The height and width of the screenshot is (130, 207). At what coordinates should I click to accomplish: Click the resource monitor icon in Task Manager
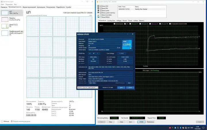pyautogui.click(x=11, y=121)
